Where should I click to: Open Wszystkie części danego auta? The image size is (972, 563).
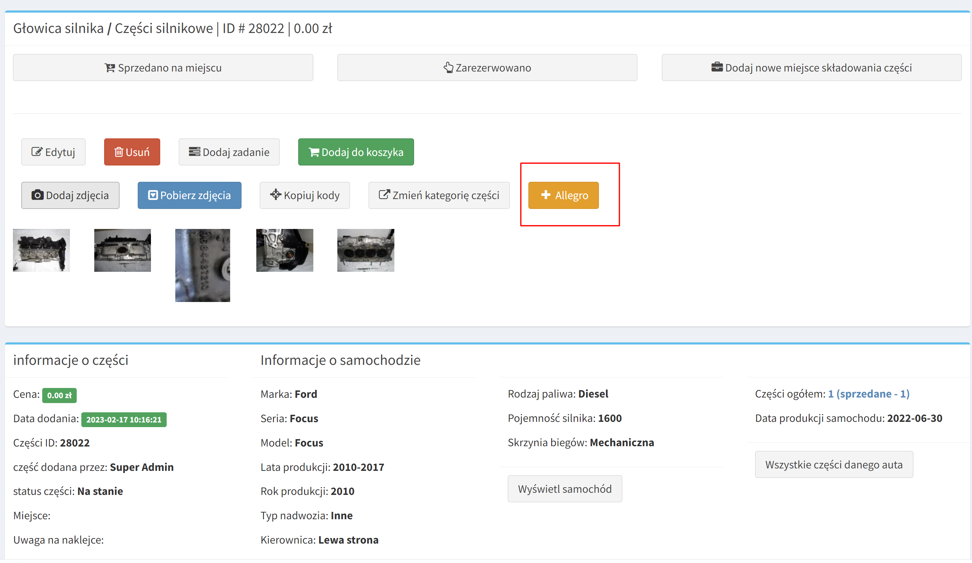[x=834, y=464]
